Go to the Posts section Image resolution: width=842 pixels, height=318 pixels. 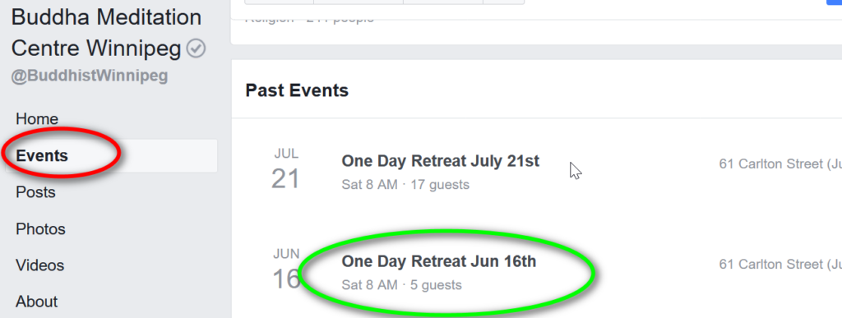point(35,192)
